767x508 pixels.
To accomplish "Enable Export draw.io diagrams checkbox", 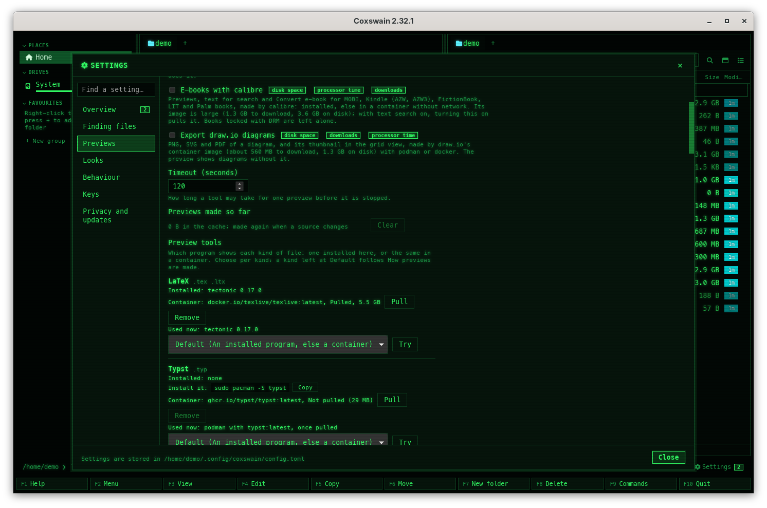I will pos(172,136).
